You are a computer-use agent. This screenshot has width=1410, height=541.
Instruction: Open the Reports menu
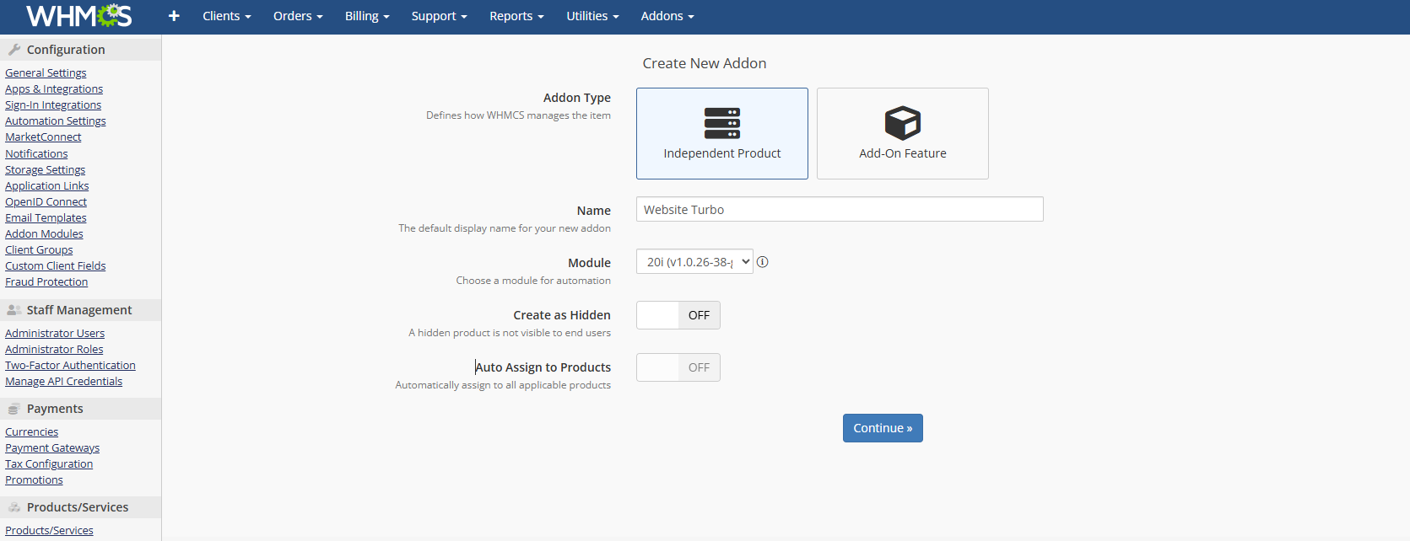516,16
